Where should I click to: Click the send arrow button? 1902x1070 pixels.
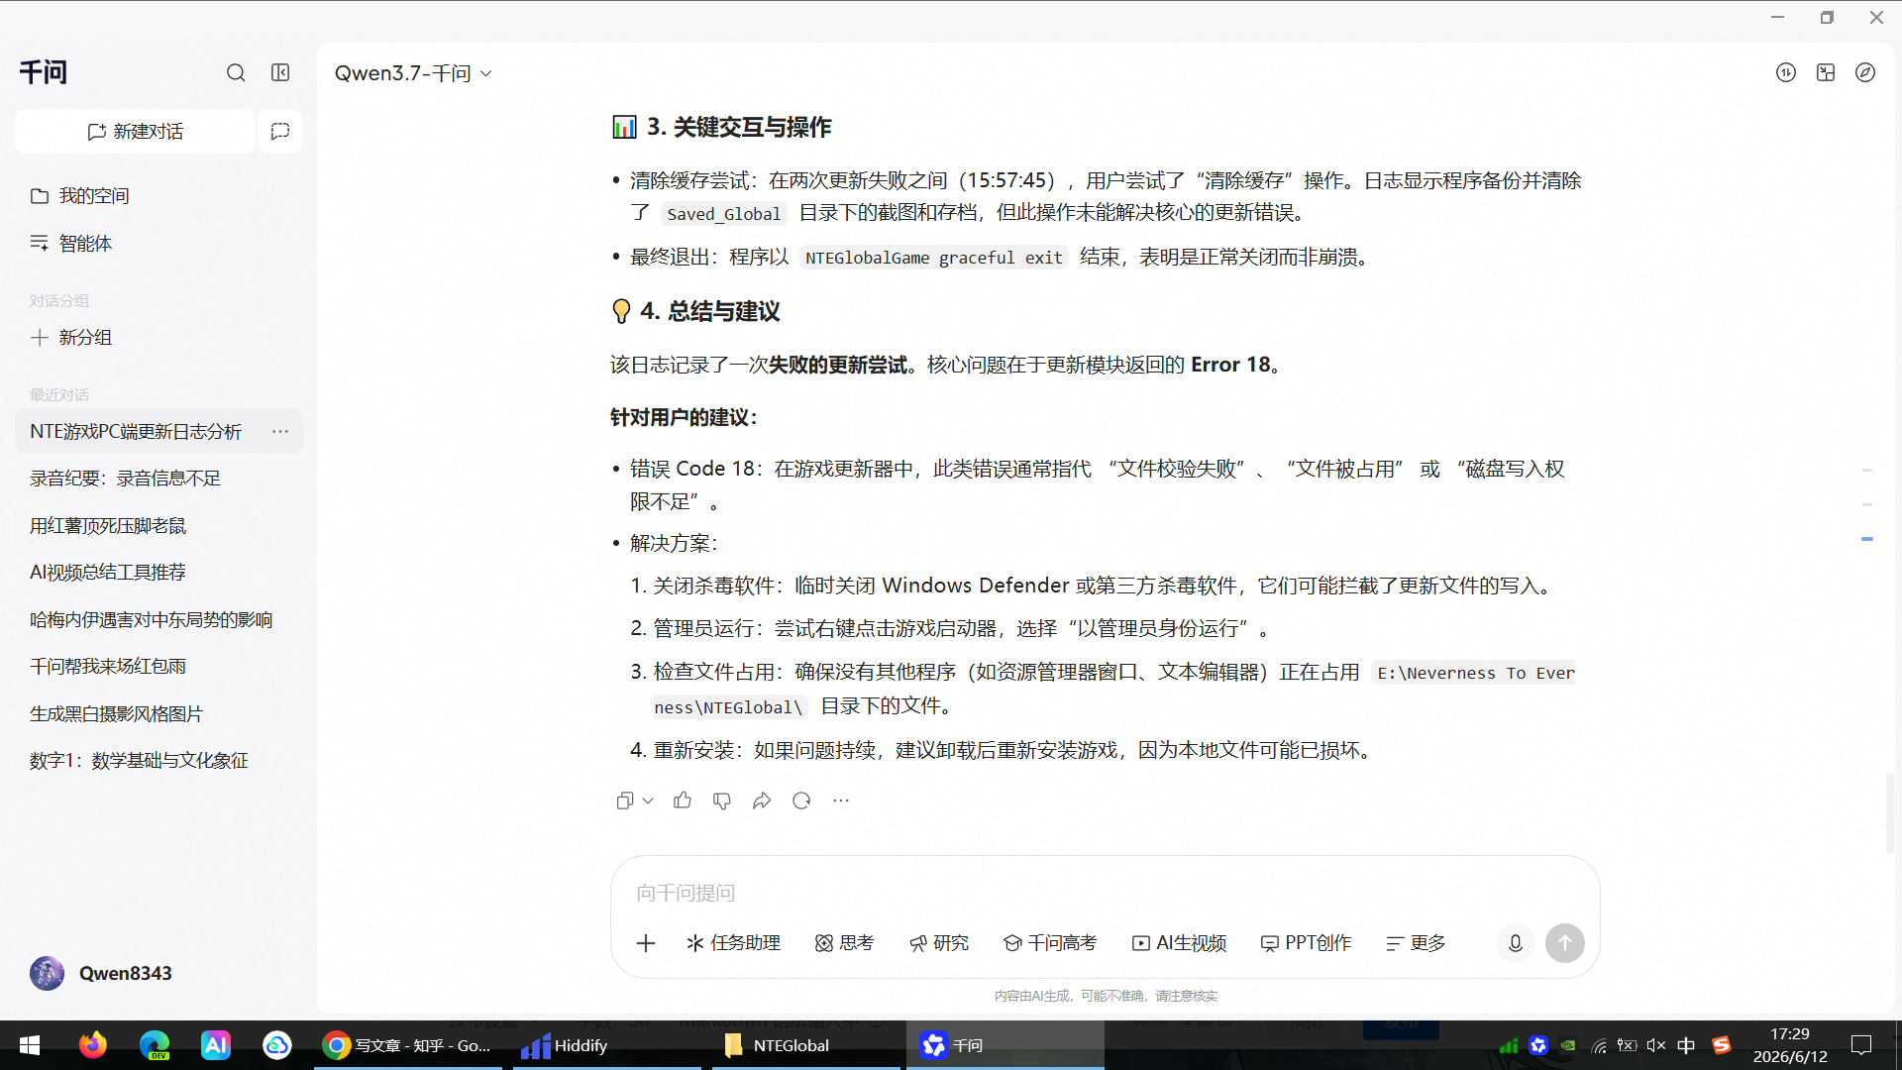coord(1565,943)
